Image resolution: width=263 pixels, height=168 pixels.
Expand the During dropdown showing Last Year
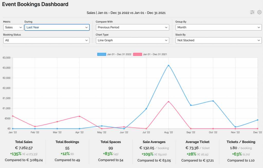pos(57,27)
